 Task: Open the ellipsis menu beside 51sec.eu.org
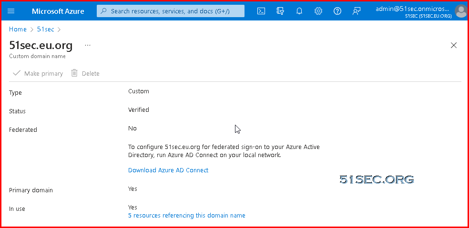coord(88,45)
